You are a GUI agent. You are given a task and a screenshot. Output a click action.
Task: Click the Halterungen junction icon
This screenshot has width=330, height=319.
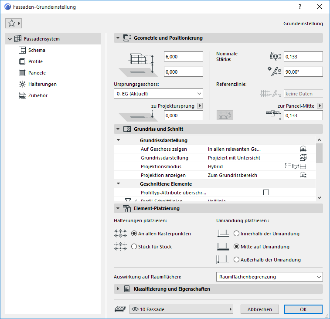(x=22, y=84)
